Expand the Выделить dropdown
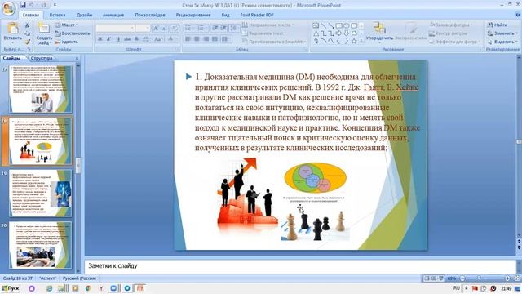 pos(502,42)
